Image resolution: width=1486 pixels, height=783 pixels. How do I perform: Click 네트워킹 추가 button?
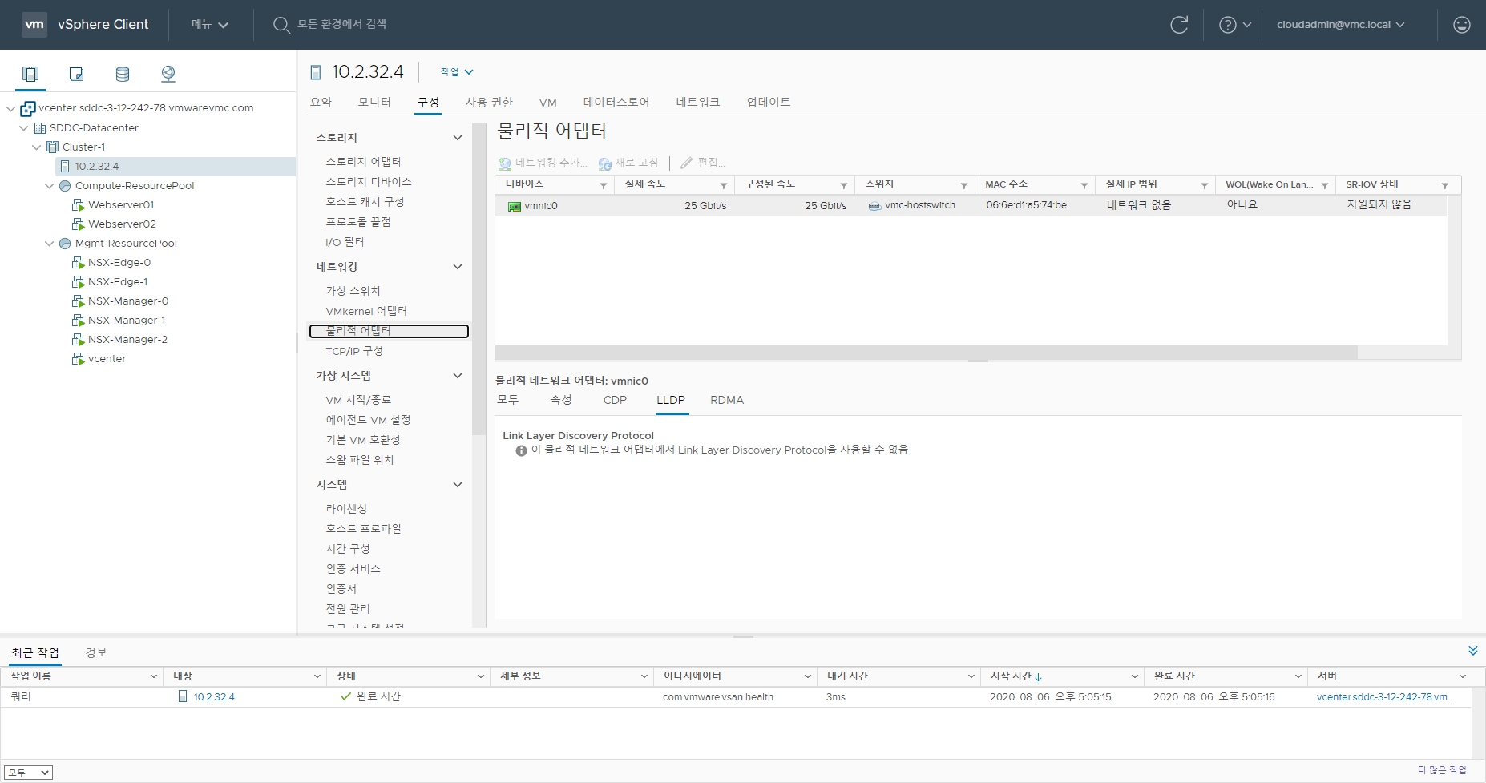[543, 163]
